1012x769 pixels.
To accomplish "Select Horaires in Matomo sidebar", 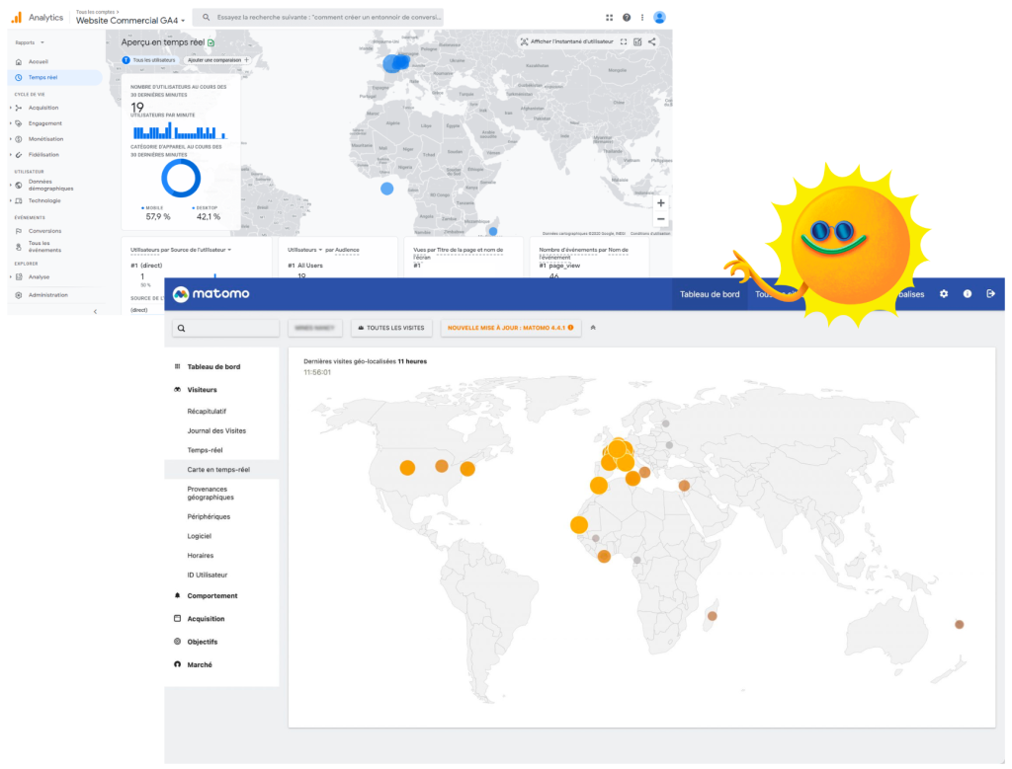I will [x=200, y=555].
